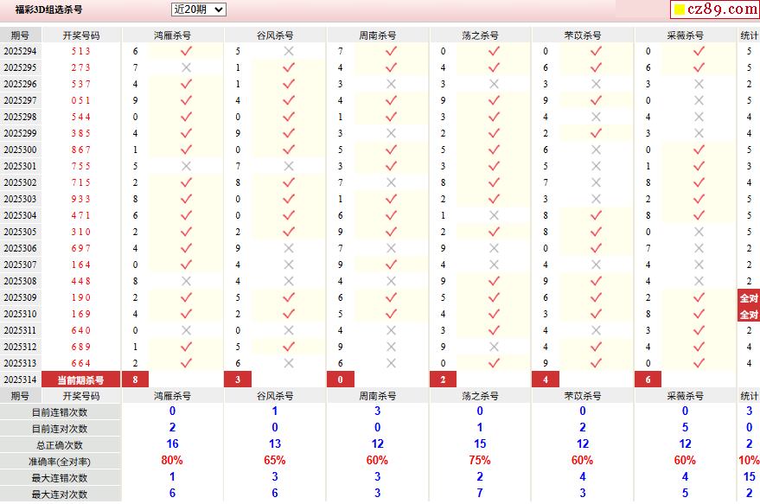
Task: Click 荡之杀号 check mark in row 2025295
Action: 494,67
